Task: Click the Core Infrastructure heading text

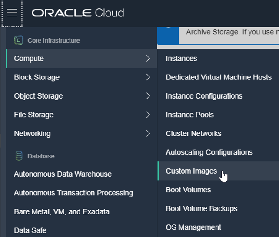Action: click(x=53, y=40)
